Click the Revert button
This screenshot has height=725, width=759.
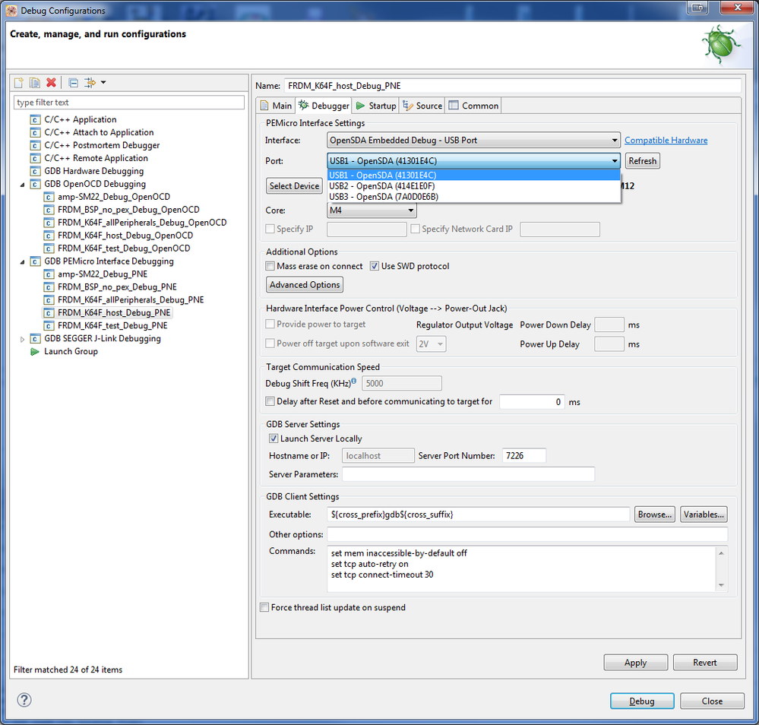705,663
